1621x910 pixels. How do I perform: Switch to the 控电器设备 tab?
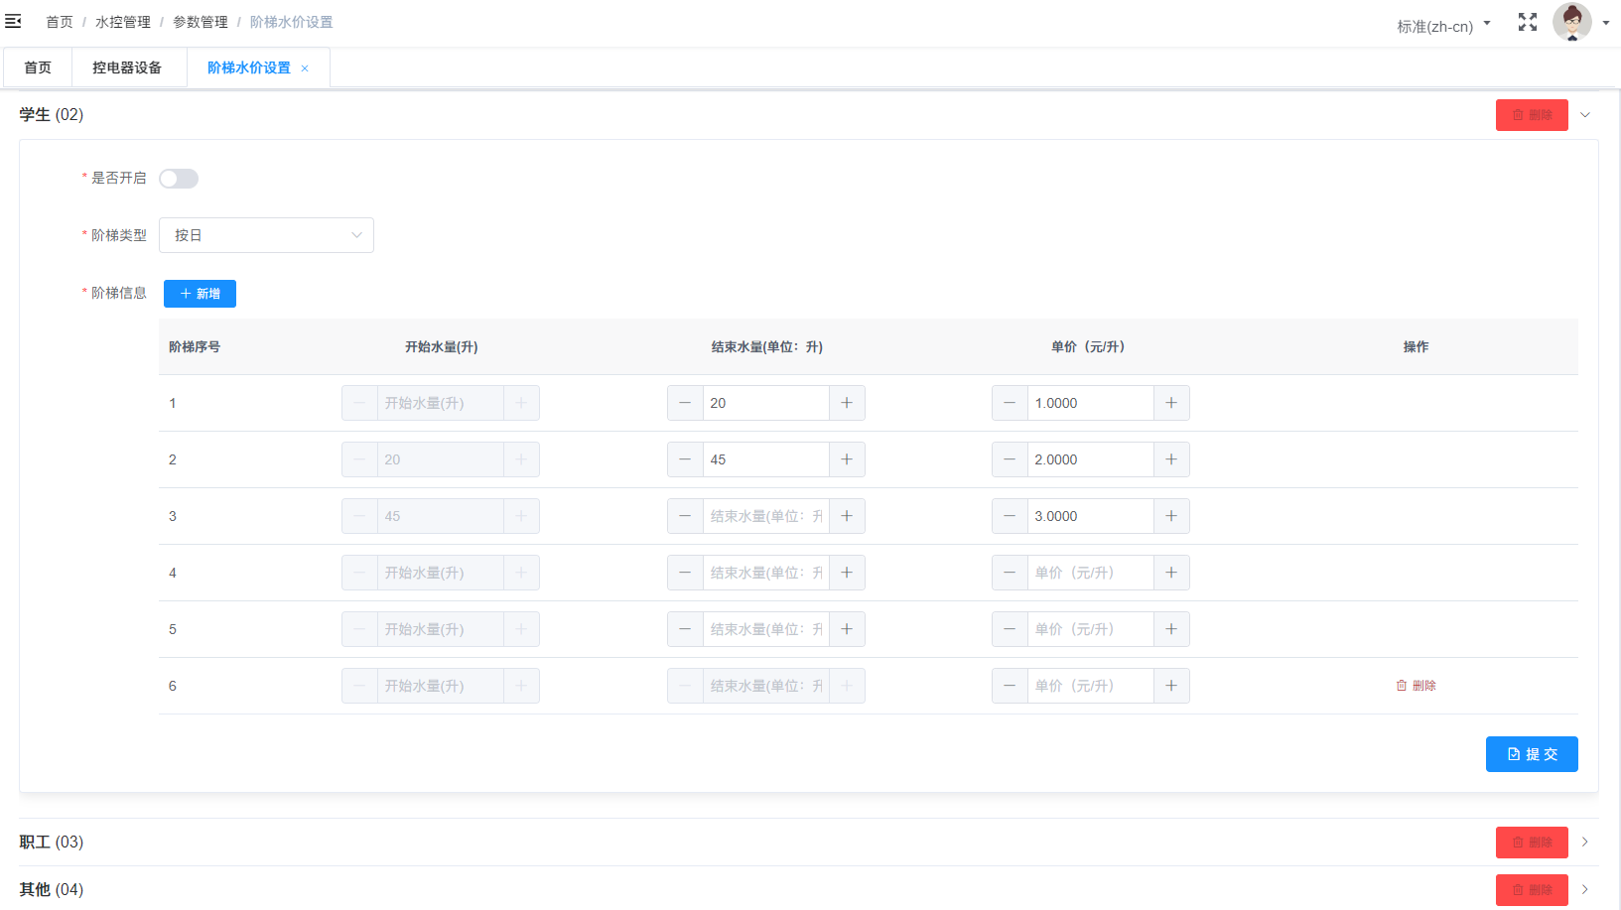[x=127, y=67]
